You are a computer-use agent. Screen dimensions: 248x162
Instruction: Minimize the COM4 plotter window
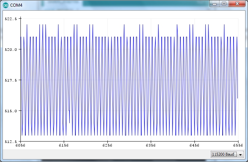pos(215,4)
